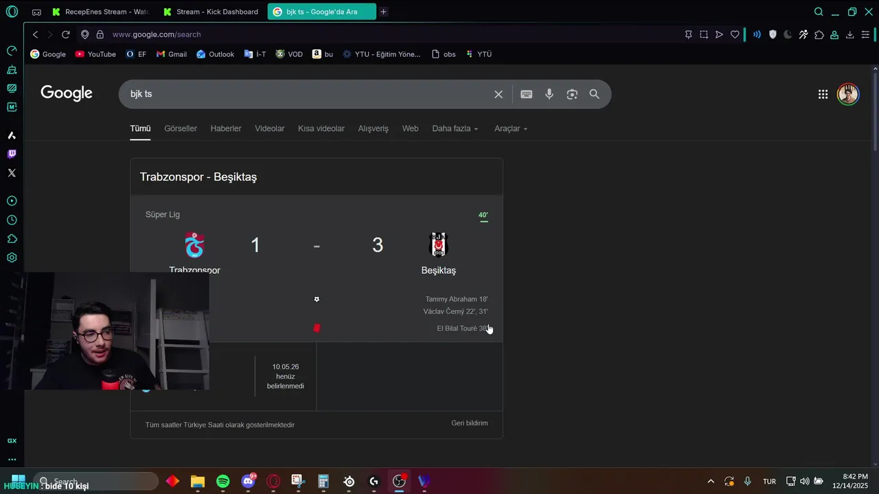Open Gmail bookmark
Image resolution: width=879 pixels, height=494 pixels.
click(x=172, y=54)
